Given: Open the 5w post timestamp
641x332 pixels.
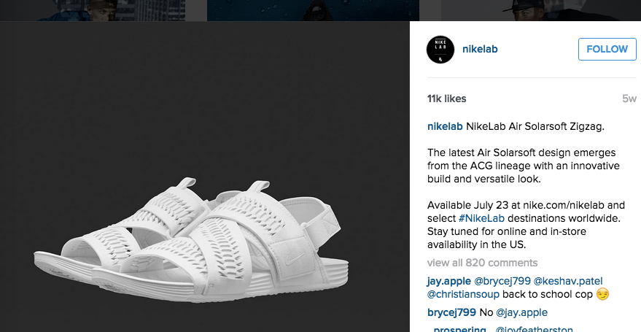Looking at the screenshot, I should click(x=629, y=99).
